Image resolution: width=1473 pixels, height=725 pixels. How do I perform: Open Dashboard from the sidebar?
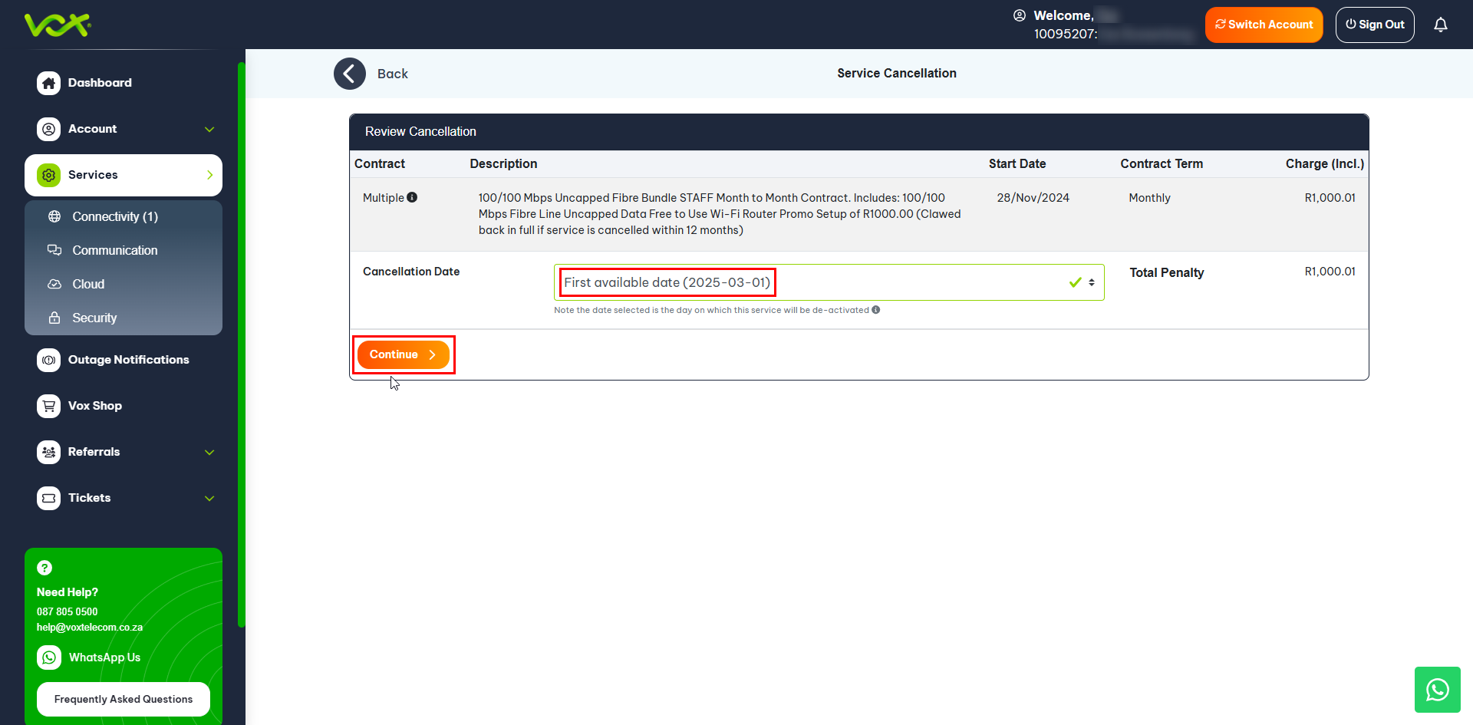click(100, 83)
